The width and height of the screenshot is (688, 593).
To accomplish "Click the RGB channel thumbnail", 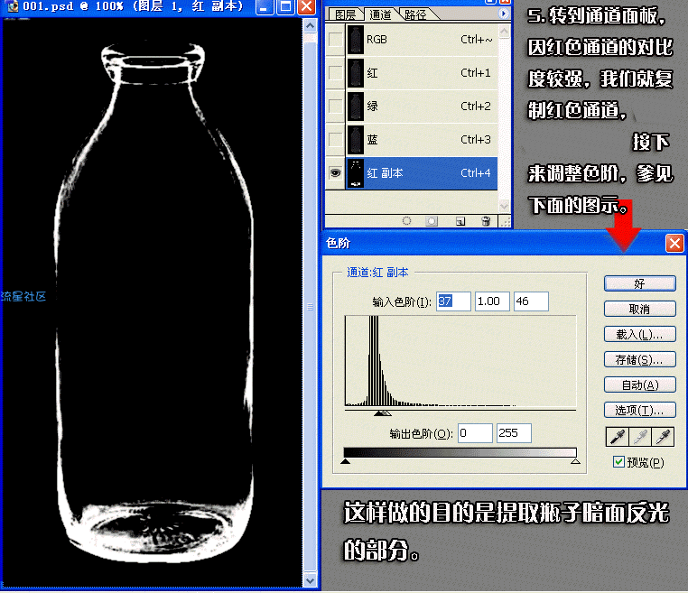I will (356, 40).
